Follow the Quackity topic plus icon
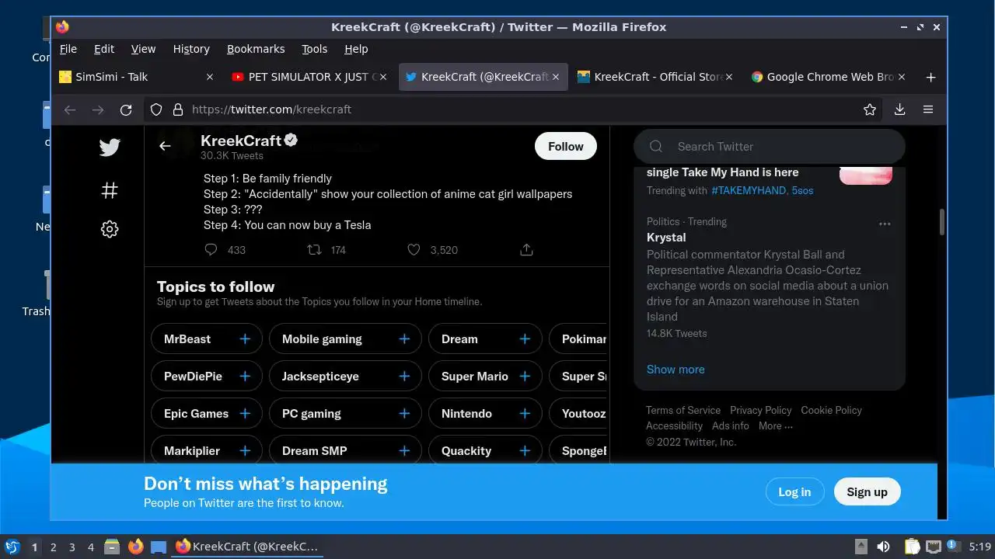The image size is (995, 559). (525, 450)
